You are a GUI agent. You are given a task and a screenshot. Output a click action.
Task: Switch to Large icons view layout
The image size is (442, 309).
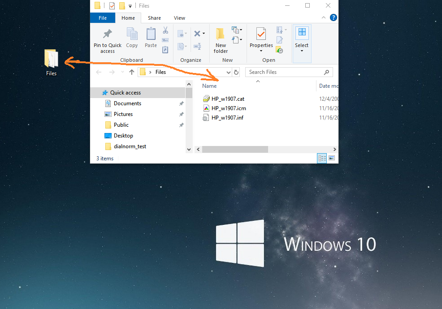(332, 158)
